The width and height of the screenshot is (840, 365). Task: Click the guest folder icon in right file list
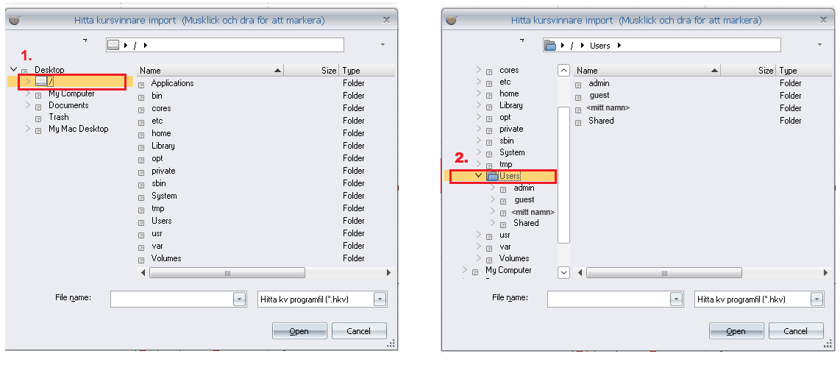(579, 96)
